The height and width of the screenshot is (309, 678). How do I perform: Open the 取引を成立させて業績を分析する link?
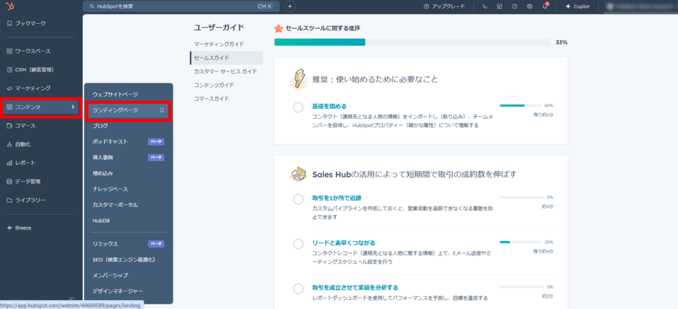[x=355, y=288]
